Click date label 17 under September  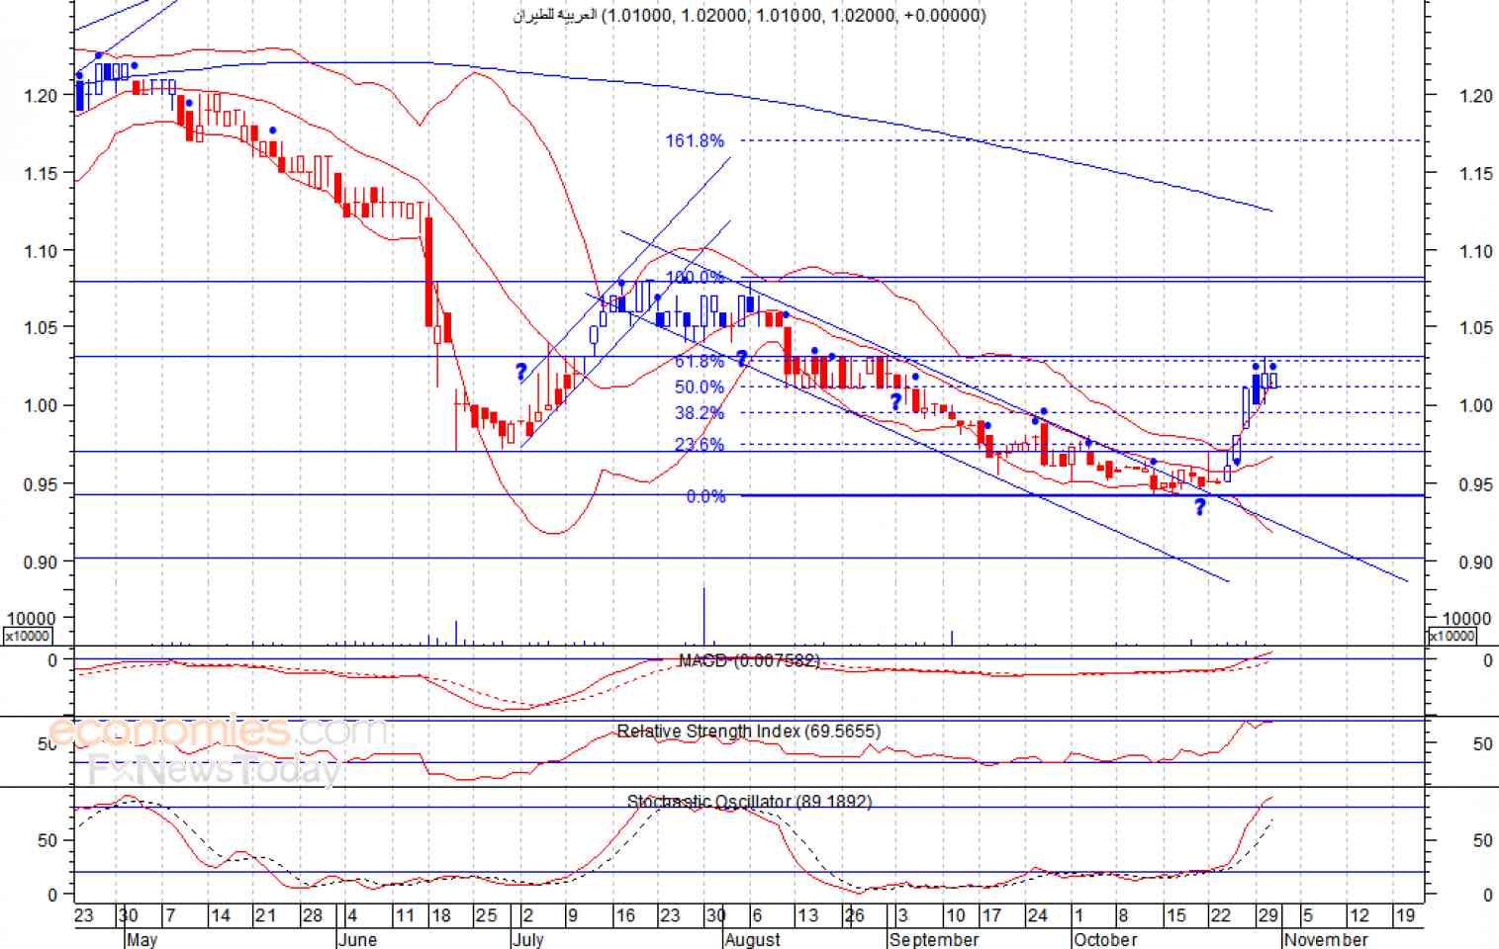(x=992, y=915)
